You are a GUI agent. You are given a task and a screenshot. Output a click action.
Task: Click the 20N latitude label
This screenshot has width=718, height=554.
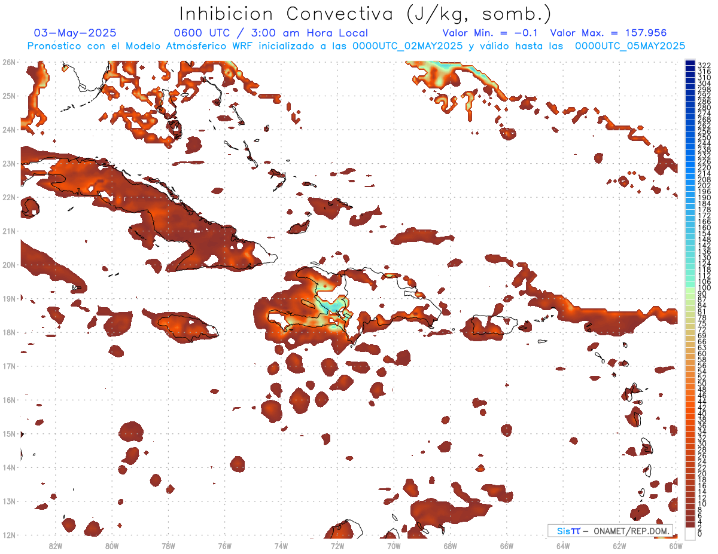click(x=9, y=265)
